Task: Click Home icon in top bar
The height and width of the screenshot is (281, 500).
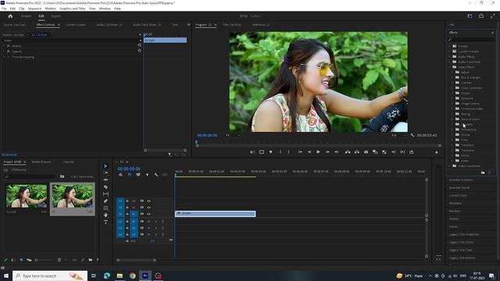Action: (x=10, y=16)
